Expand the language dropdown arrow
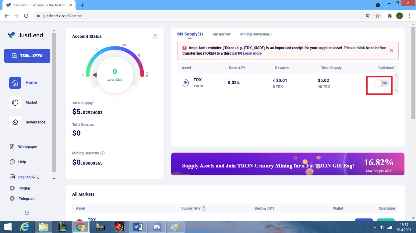Screen dimensions: 416x233 coord(54,179)
